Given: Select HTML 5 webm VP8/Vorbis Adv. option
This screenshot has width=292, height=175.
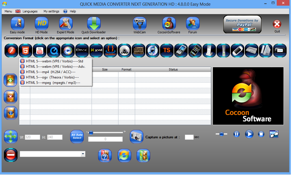Looking at the screenshot, I should [55, 67].
